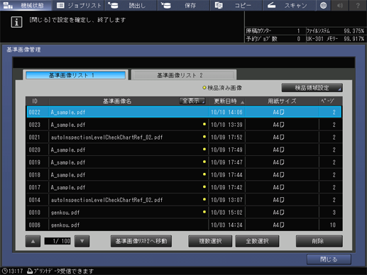Sort by 更新日時 column arrow

pyautogui.click(x=242, y=102)
